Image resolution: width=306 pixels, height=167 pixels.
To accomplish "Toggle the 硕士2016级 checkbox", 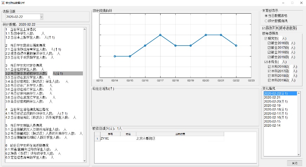I will (269, 43).
